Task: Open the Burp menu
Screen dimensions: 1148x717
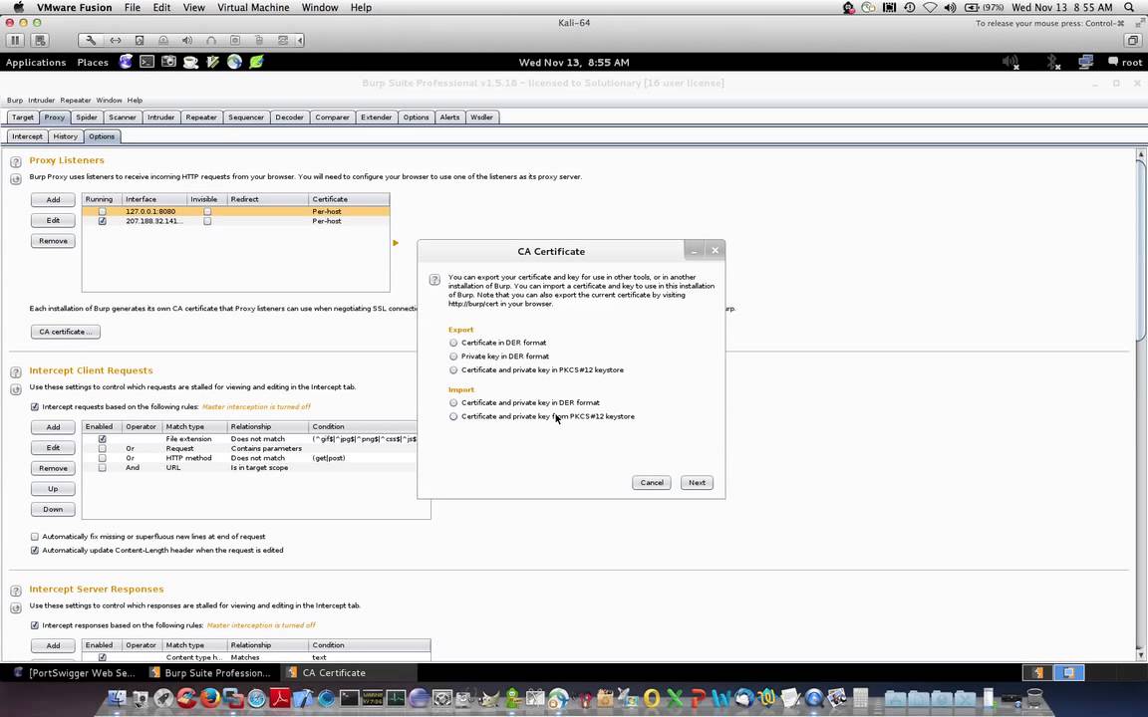Action: [x=15, y=101]
